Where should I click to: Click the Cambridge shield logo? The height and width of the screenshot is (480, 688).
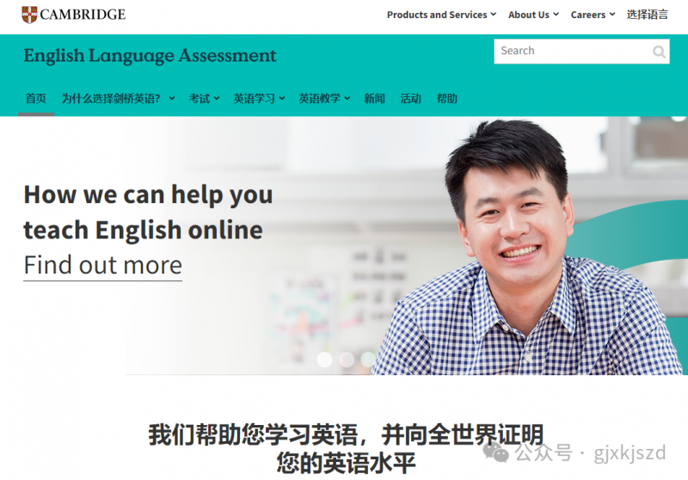coord(29,15)
